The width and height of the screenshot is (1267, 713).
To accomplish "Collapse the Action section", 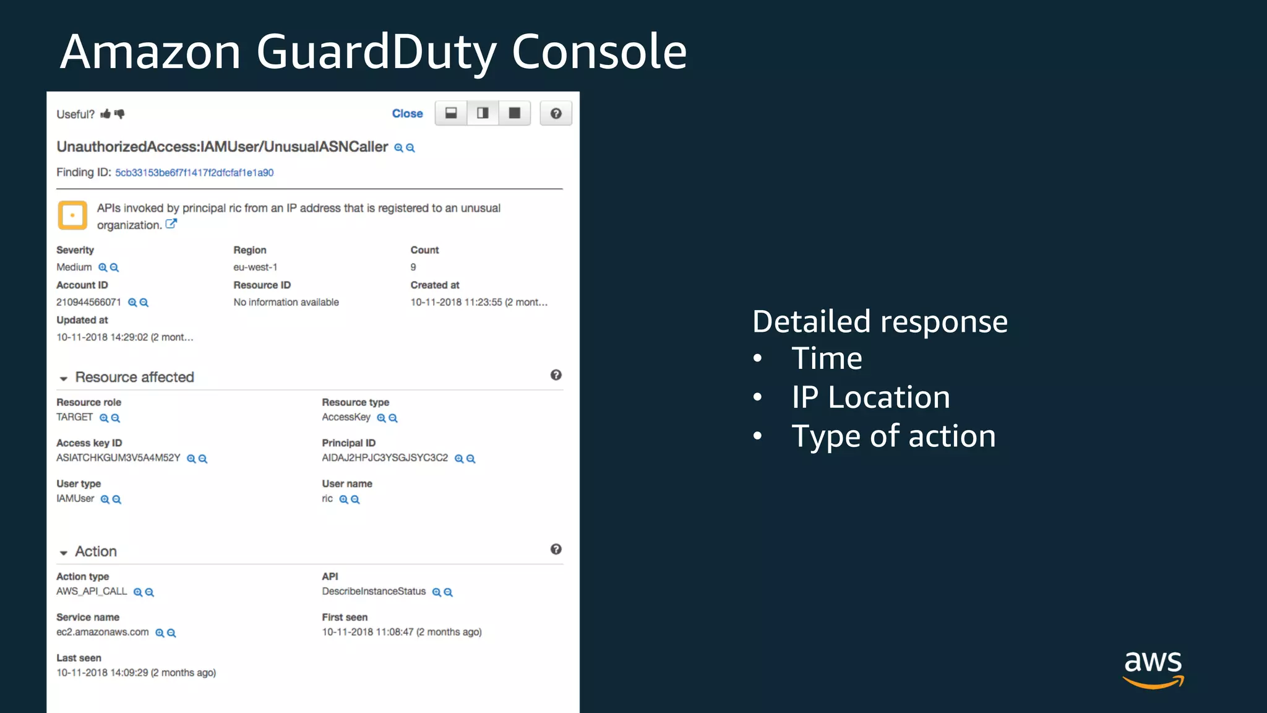I will pos(64,553).
